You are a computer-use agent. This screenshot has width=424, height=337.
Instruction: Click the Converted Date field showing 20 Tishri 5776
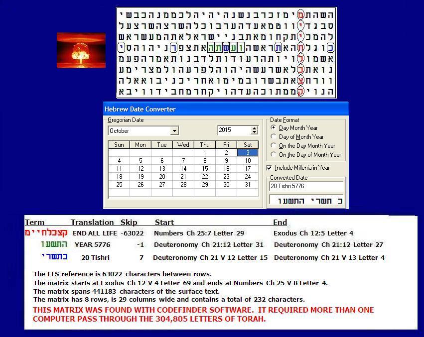(306, 186)
